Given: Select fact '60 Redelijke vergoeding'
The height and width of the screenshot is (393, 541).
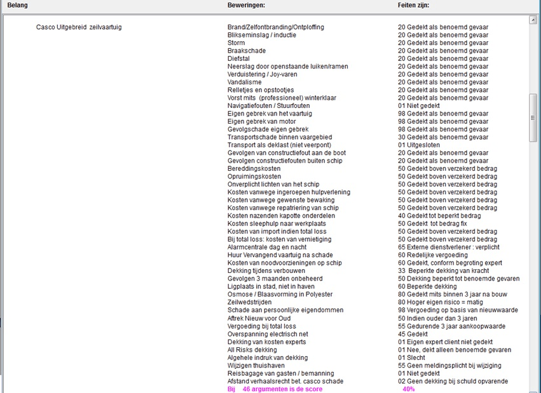Looking at the screenshot, I should click(433, 255).
